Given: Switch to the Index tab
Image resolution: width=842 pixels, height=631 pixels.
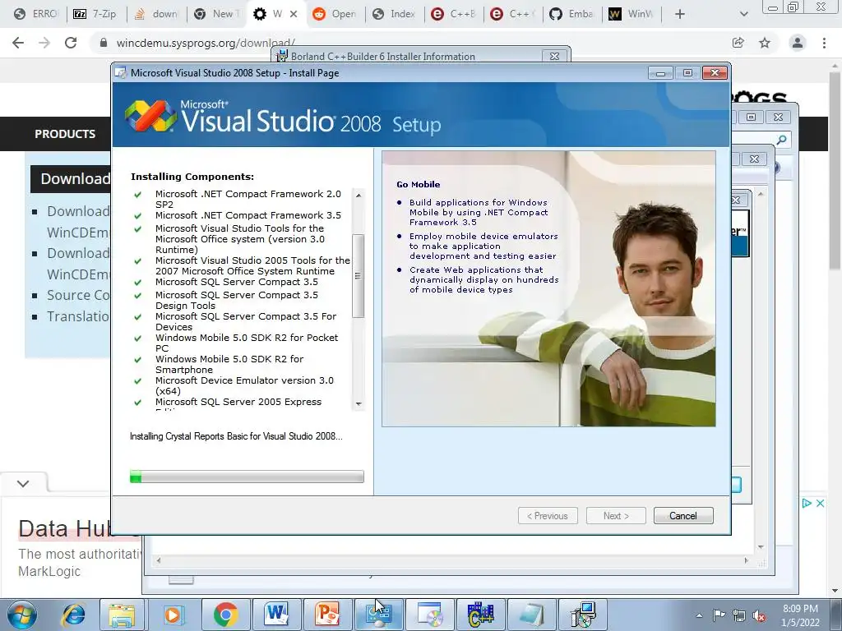Looking at the screenshot, I should click(x=394, y=14).
